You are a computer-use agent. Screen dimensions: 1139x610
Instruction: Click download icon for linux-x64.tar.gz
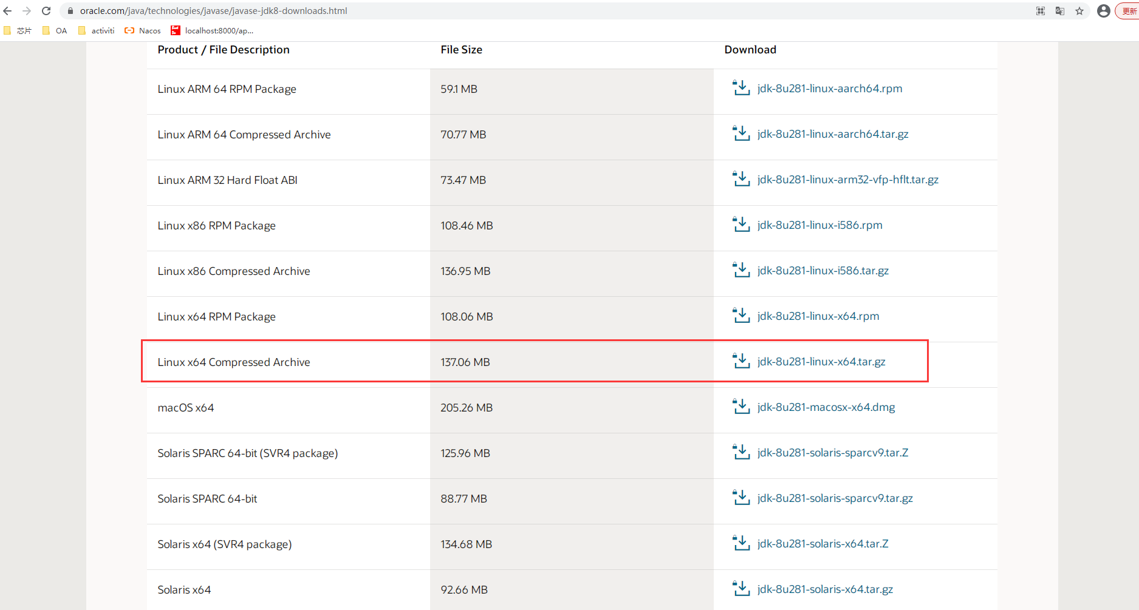tap(741, 361)
